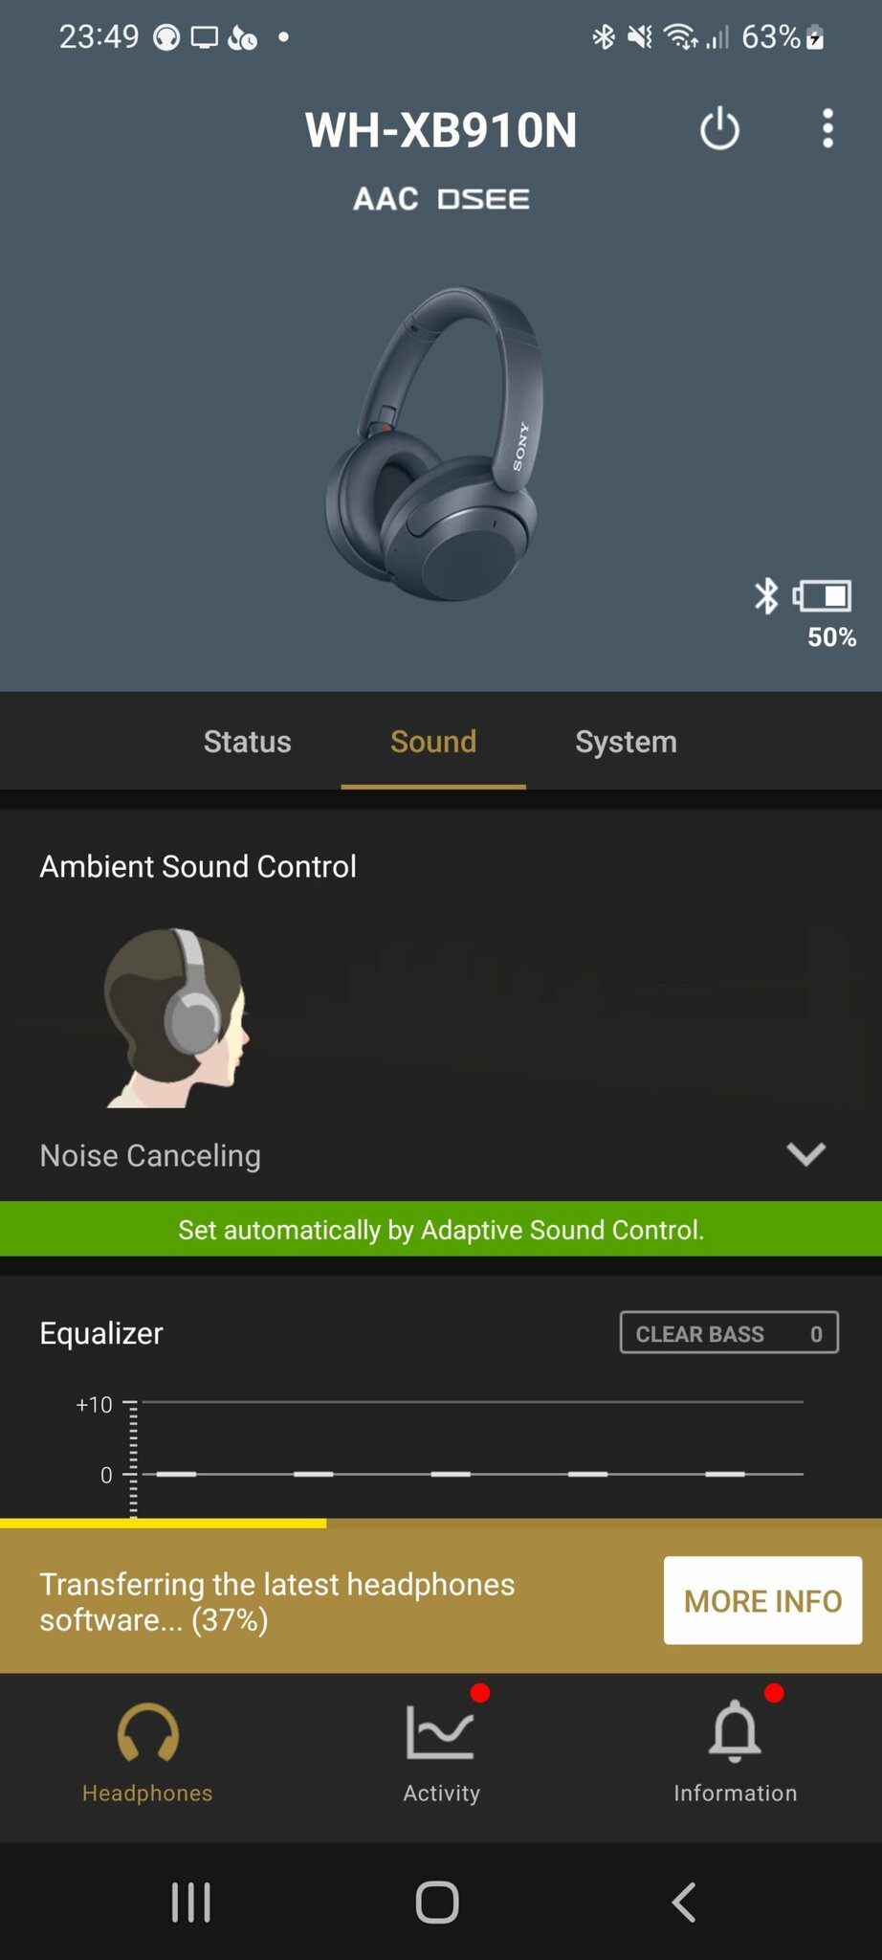This screenshot has height=1960, width=882.
Task: Tap the Adaptive Sound Control green banner
Action: pos(441,1229)
